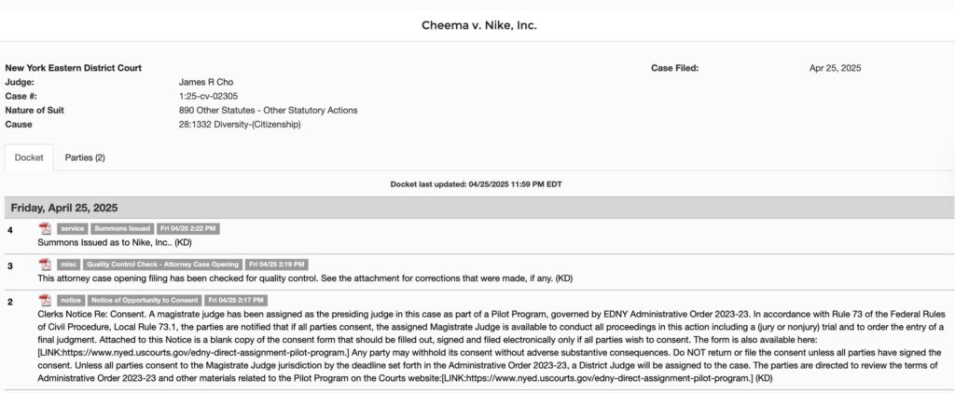Open the PDF attachment for entry 2
The image size is (955, 393).
[x=44, y=300]
